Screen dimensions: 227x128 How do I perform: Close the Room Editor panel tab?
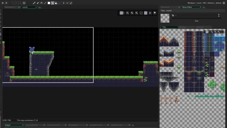[x=200, y=7]
